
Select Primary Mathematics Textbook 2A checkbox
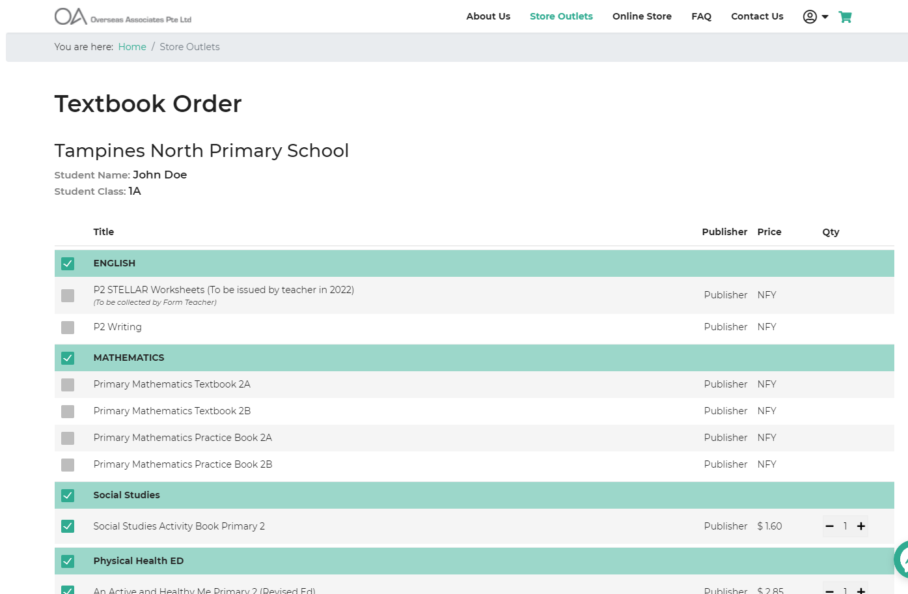pos(68,385)
